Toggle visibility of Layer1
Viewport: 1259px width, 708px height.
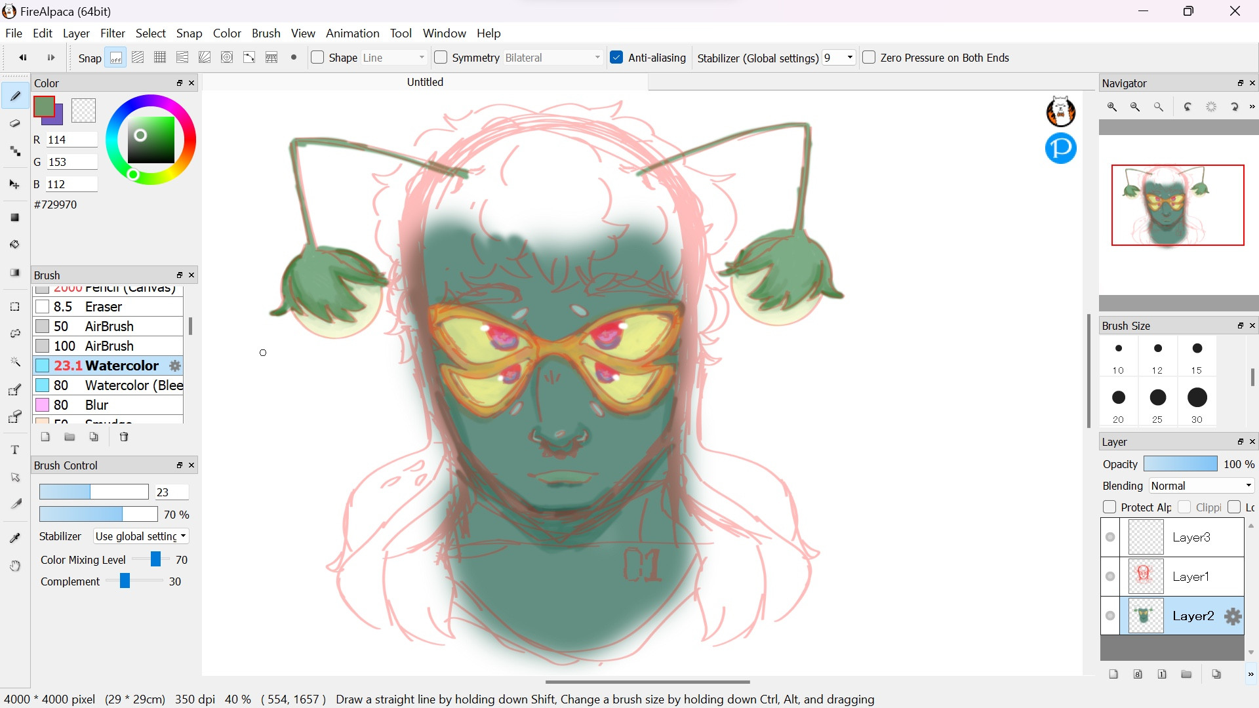point(1110,577)
